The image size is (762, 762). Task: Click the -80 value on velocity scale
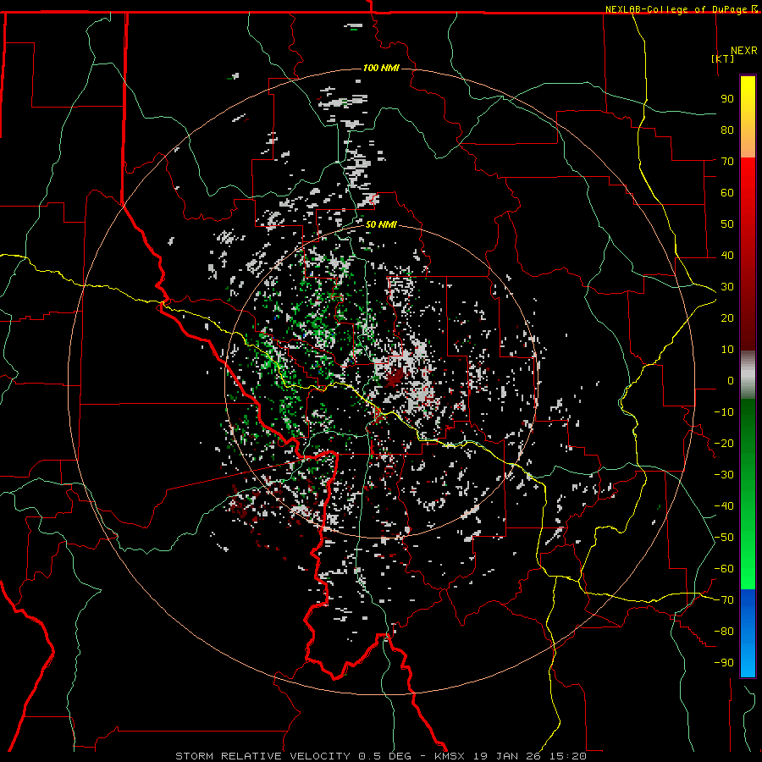(724, 632)
